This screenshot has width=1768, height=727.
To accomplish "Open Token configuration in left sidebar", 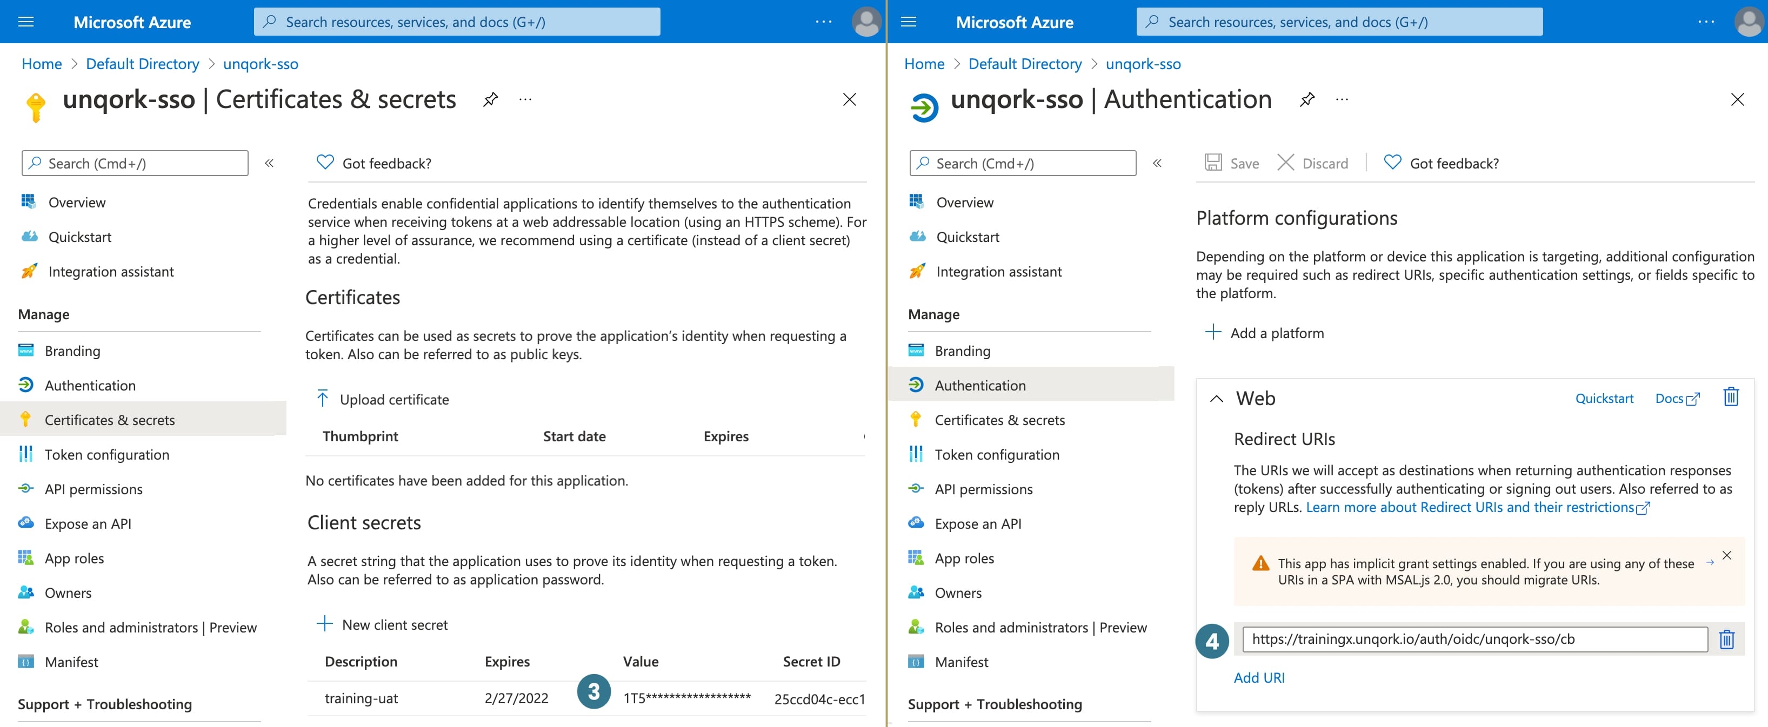I will click(107, 455).
